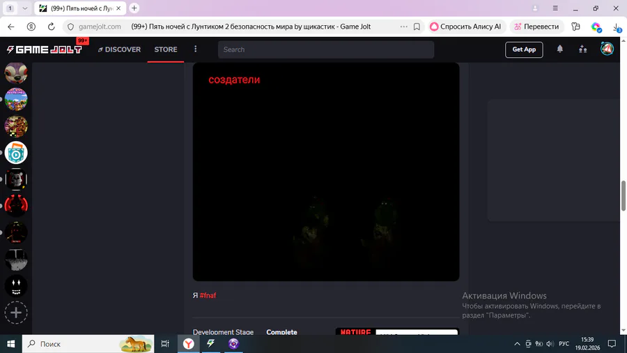Open the colorful pixel world community icon
This screenshot has width=627, height=353.
16,99
